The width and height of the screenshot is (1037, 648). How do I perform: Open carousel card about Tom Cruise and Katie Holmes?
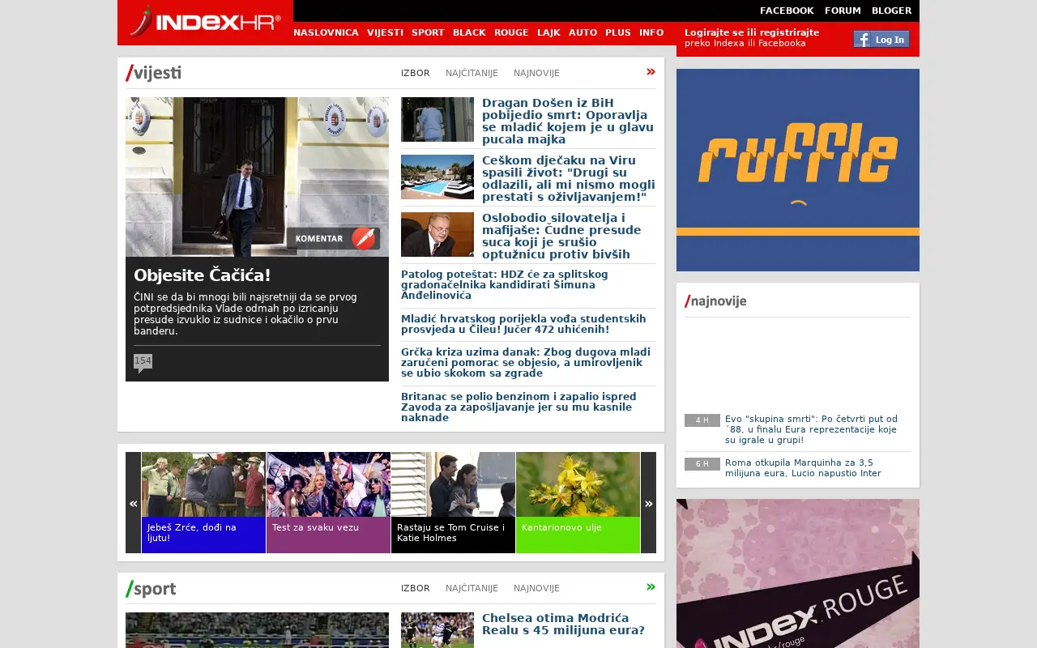[453, 503]
